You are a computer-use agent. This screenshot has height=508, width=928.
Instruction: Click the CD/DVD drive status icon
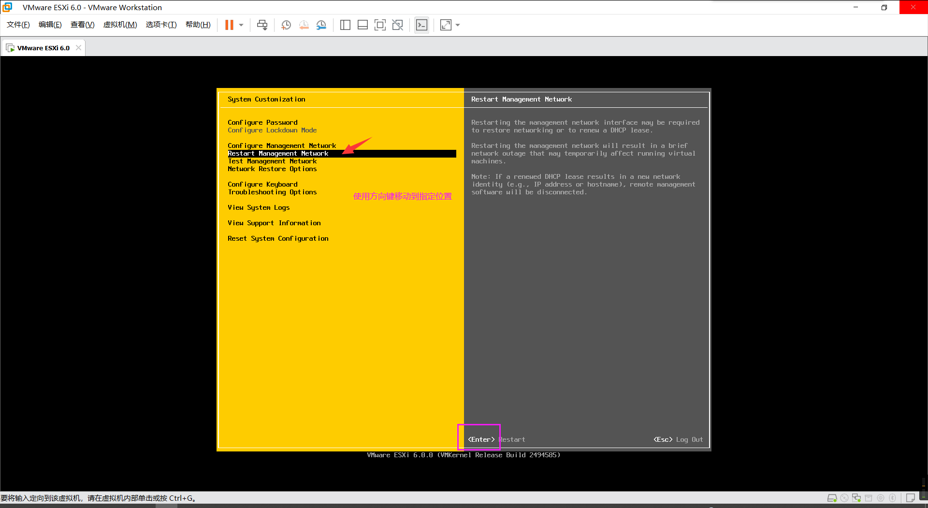pyautogui.click(x=844, y=498)
